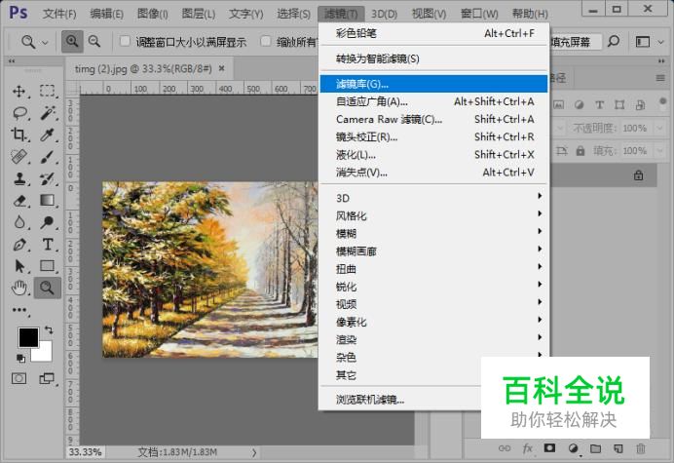Viewport: 674px width, 463px height.
Task: Expand the 风格化 filter submenu
Action: (x=434, y=215)
